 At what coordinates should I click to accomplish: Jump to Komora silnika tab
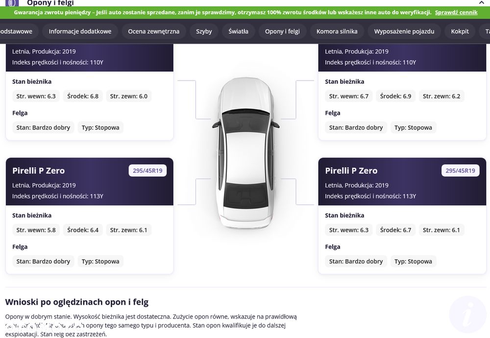pos(337,31)
